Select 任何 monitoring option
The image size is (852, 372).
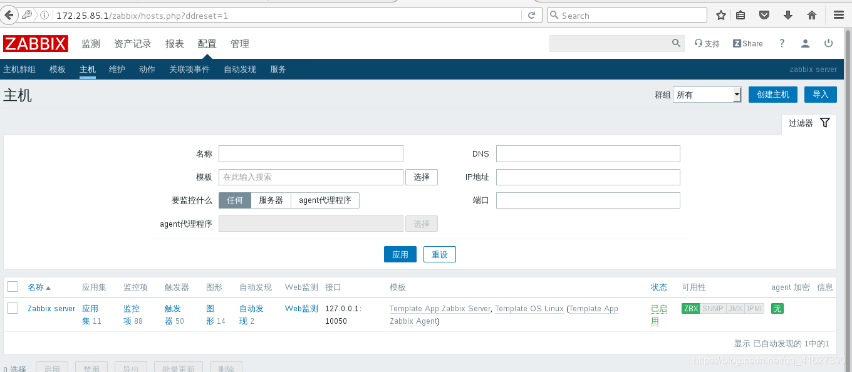coord(235,200)
